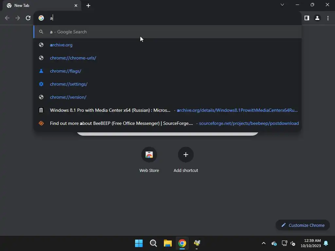335x251 pixels.
Task: Open the BeeBEEP SourceForge suggestion
Action: 167,123
